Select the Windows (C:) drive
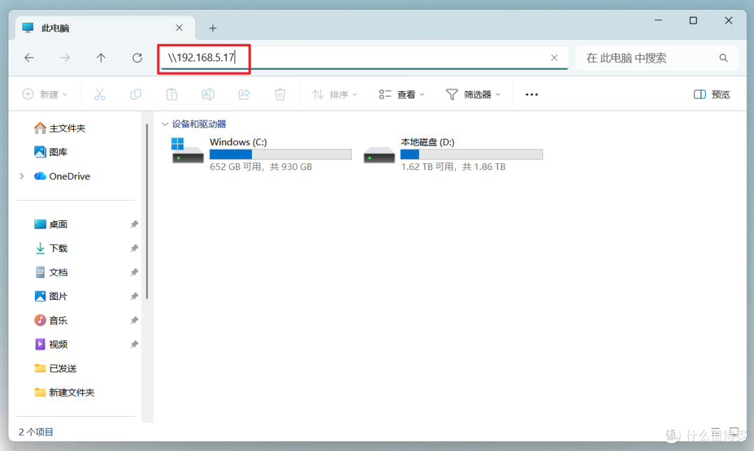Image resolution: width=754 pixels, height=451 pixels. tap(262, 155)
